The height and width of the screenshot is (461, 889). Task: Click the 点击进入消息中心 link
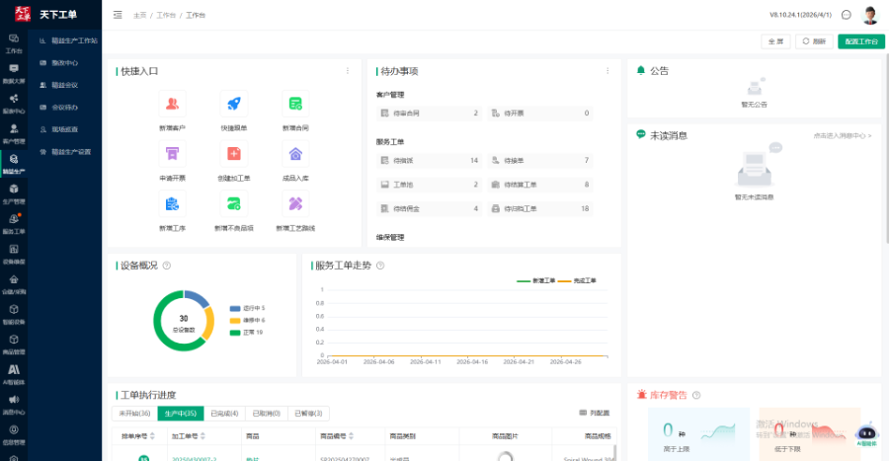[x=842, y=135]
